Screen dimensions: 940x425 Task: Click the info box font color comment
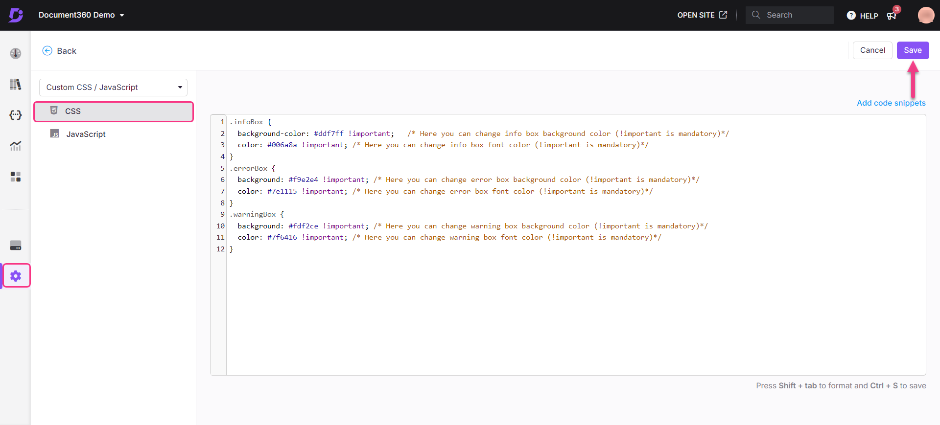tap(500, 145)
